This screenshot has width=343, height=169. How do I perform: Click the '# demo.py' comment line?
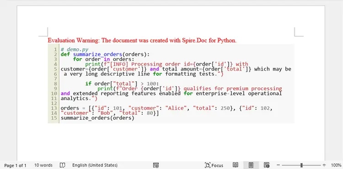pyautogui.click(x=75, y=50)
